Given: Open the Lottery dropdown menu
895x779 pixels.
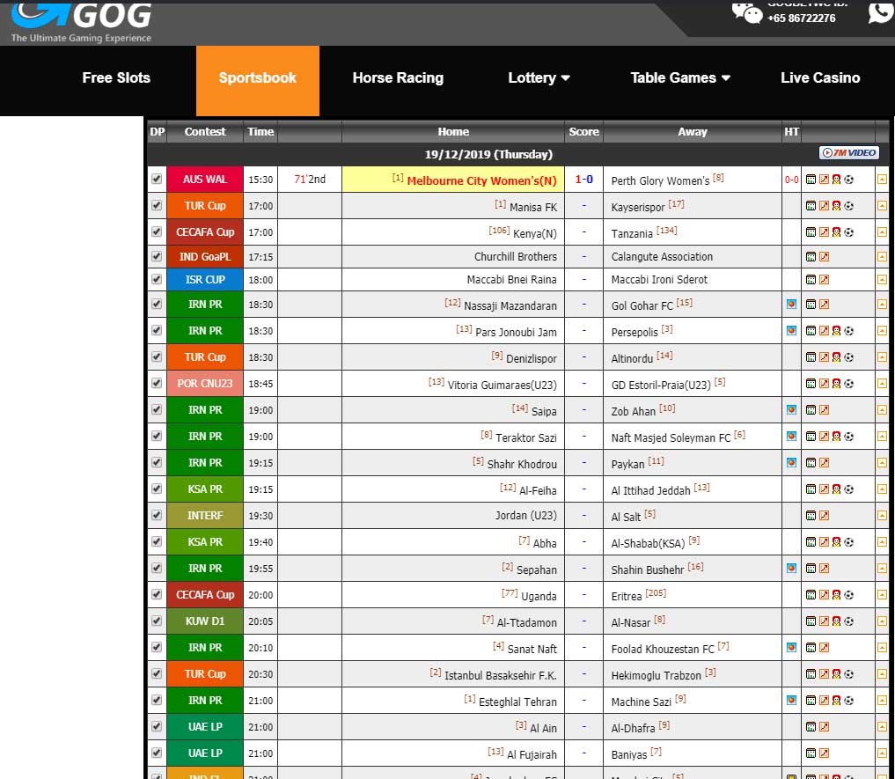Looking at the screenshot, I should point(539,77).
